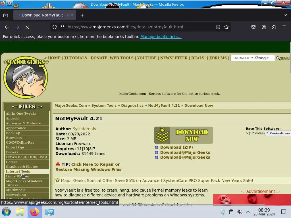Open the YOUTUBE menu link

[147, 58]
